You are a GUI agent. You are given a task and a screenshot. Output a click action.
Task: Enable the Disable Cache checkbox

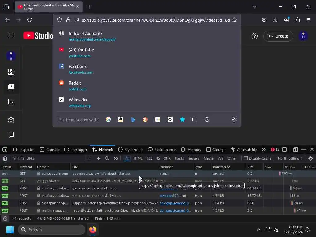[x=246, y=158]
